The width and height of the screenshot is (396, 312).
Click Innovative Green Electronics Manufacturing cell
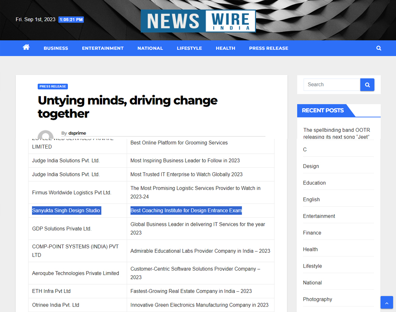click(x=200, y=305)
